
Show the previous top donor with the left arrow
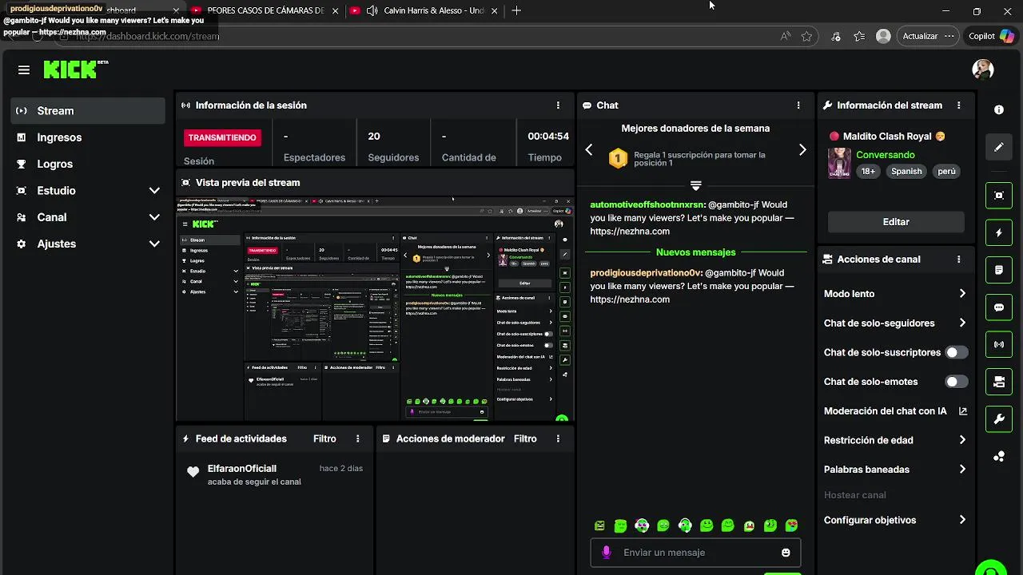(589, 150)
